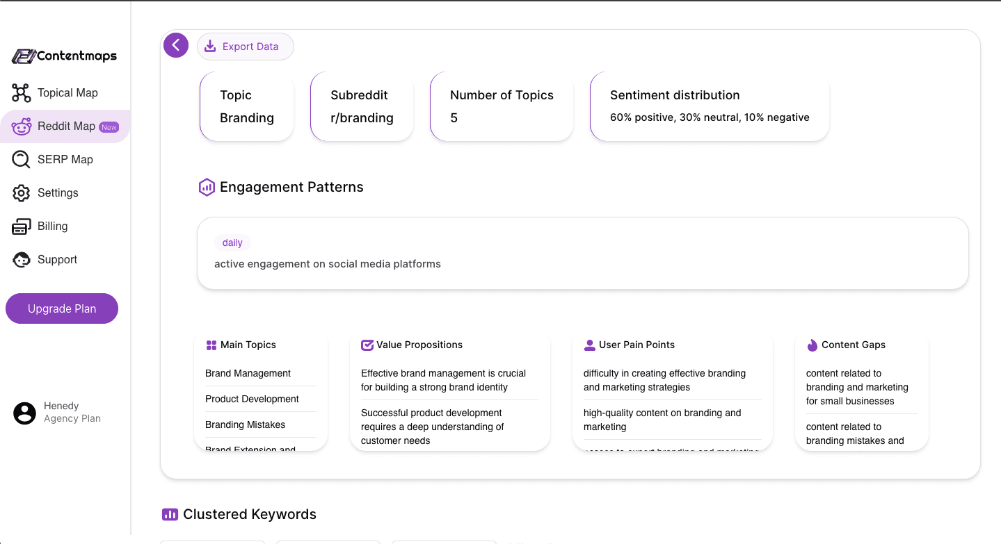The image size is (1001, 544).
Task: Click the Sentiment distribution card
Action: 709,106
